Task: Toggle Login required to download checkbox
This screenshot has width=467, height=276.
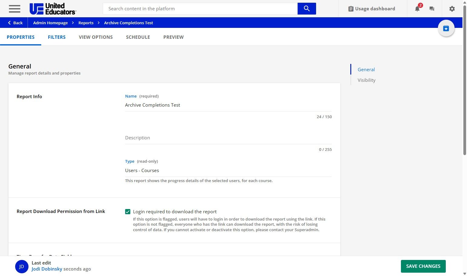Action: 128,212
